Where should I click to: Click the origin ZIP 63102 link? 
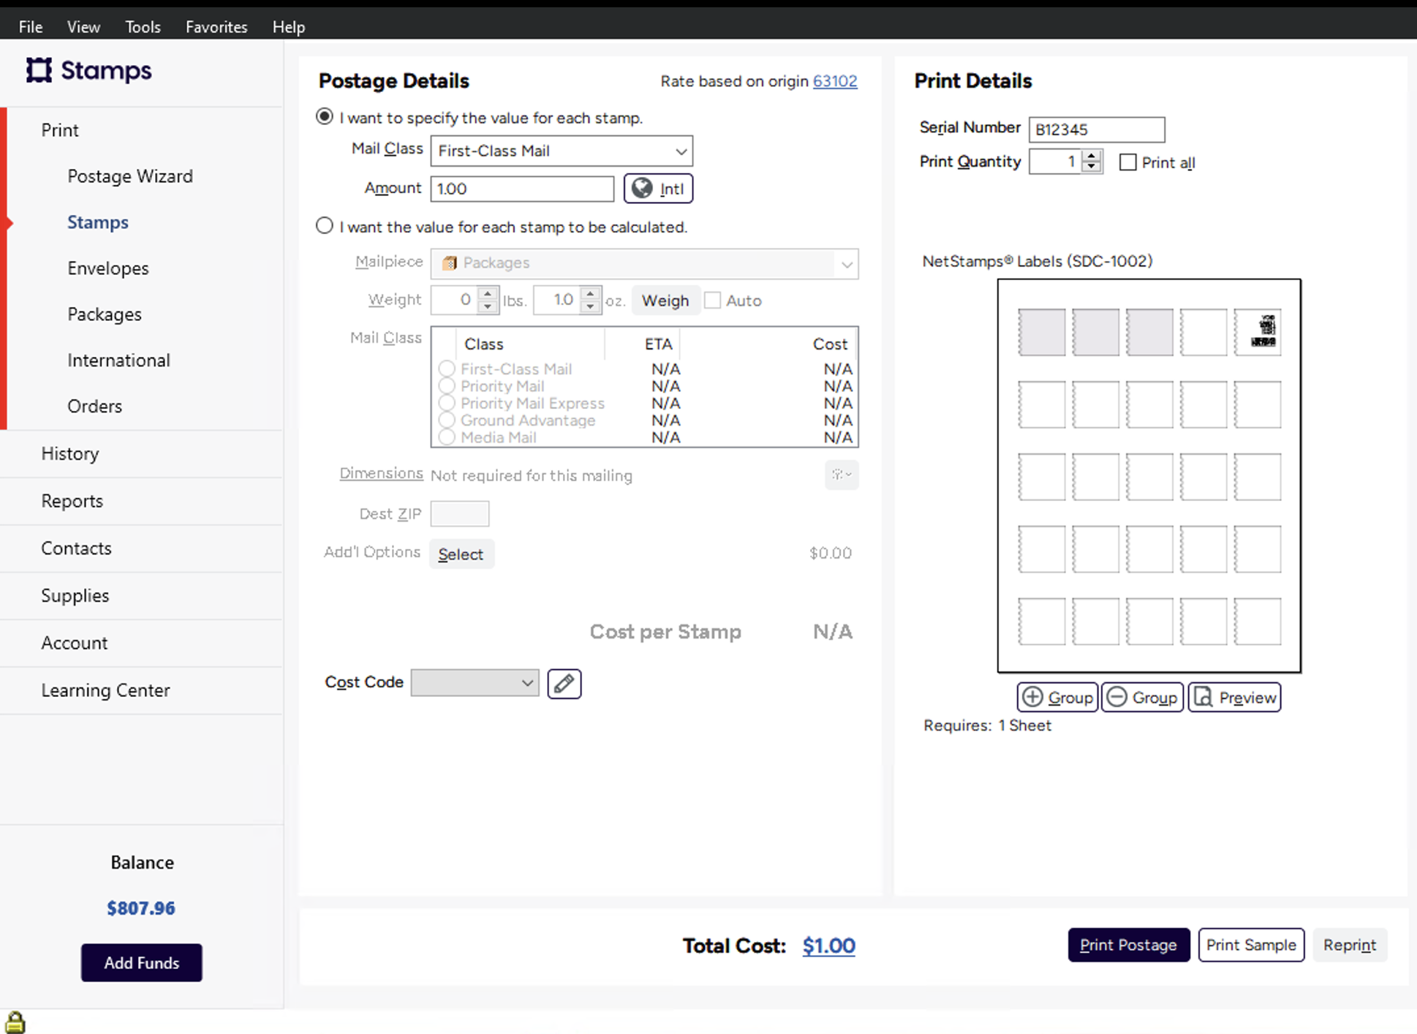pyautogui.click(x=834, y=81)
